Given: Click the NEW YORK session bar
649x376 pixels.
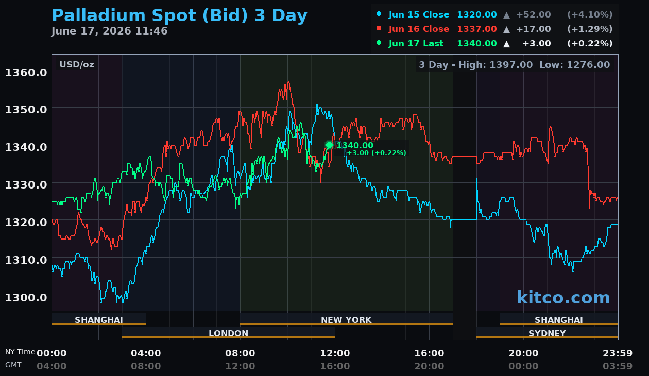Looking at the screenshot, I should (346, 320).
